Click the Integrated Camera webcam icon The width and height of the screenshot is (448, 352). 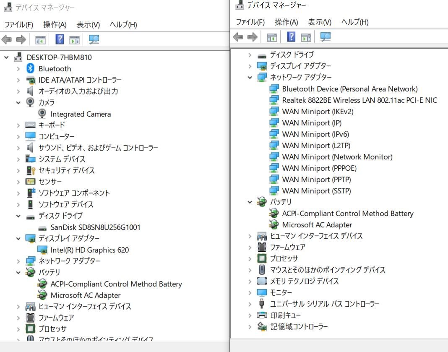[x=42, y=114]
